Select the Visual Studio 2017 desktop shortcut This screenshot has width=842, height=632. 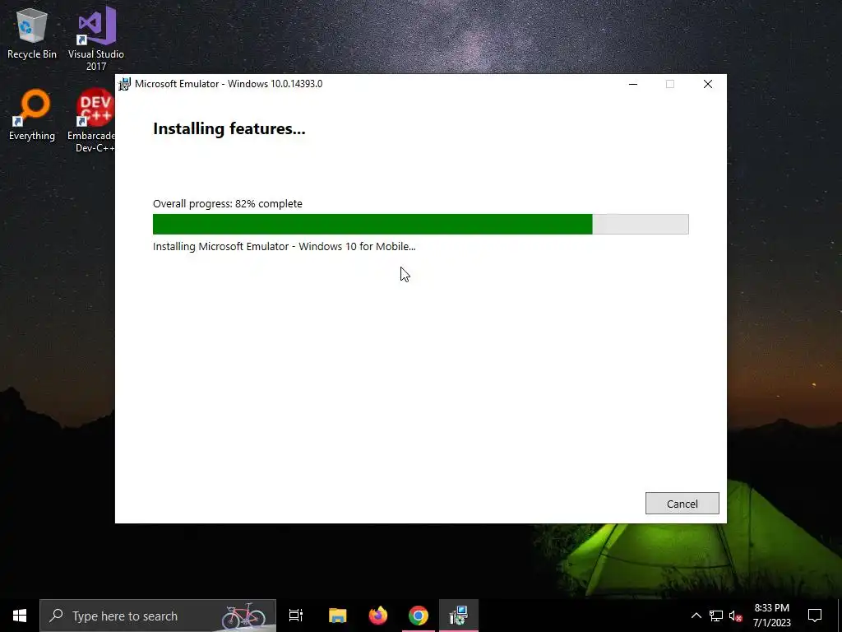pyautogui.click(x=96, y=39)
